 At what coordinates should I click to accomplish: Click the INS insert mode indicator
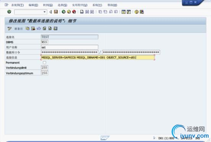point(198,138)
